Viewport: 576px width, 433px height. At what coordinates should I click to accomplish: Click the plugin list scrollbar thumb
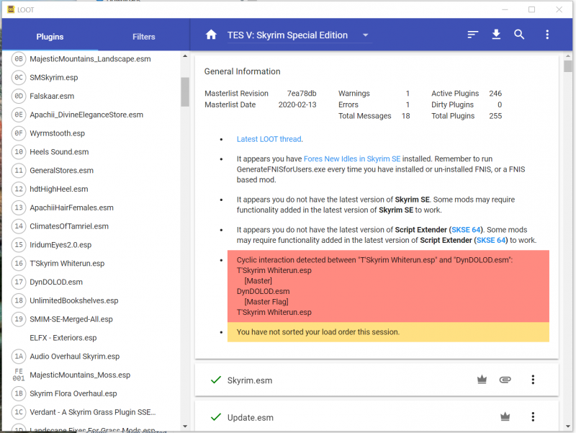[x=185, y=91]
